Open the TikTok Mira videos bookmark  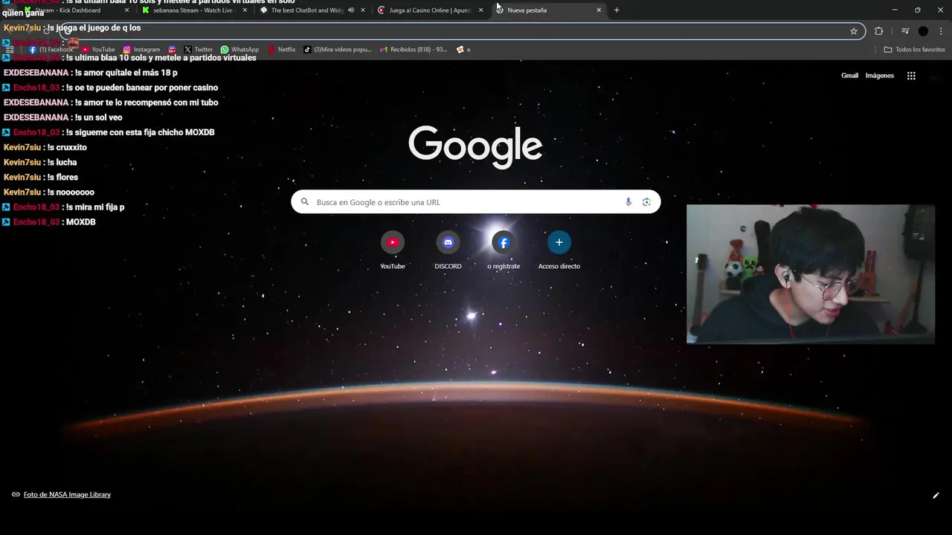(337, 50)
